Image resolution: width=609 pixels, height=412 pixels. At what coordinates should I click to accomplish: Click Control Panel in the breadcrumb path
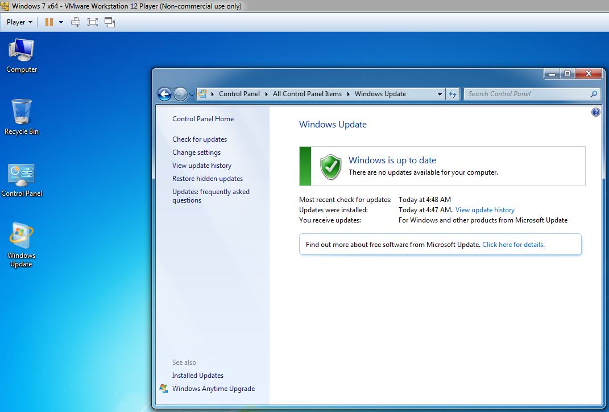239,94
